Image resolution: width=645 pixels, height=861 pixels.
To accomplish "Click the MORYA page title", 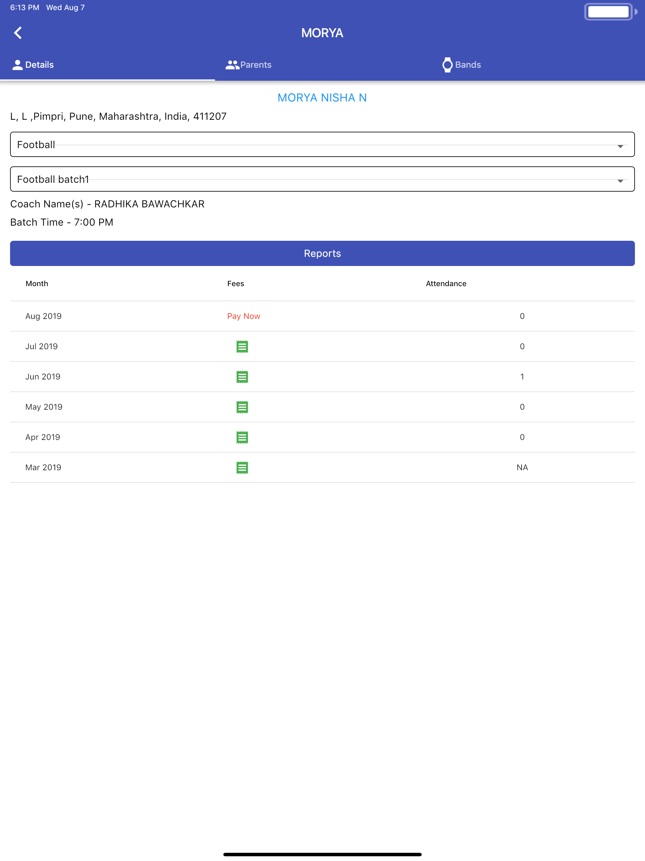I will pyautogui.click(x=322, y=33).
